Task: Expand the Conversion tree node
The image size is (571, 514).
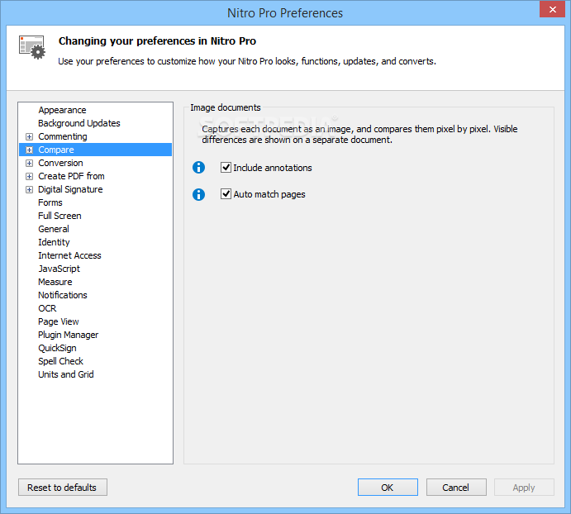Action: [x=29, y=163]
